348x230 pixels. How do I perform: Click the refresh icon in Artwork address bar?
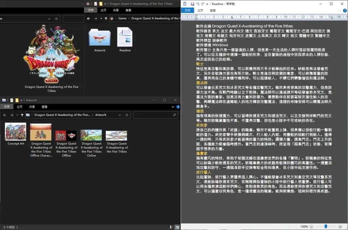127,115
